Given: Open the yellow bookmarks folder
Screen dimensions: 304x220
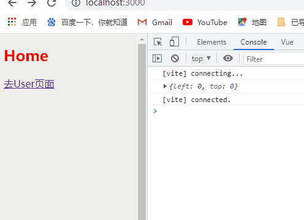Looking at the screenshot, I should tap(281, 22).
